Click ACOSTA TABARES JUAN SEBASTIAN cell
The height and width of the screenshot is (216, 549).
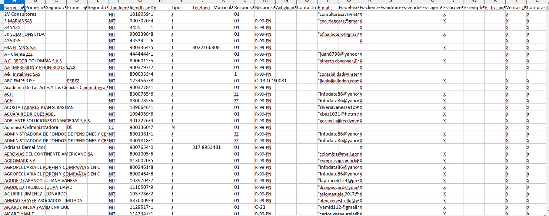tap(14, 107)
